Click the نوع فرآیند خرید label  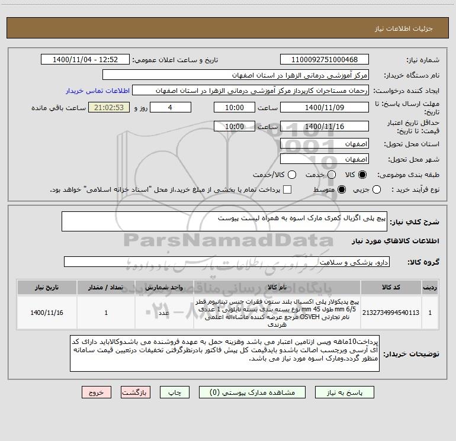[x=415, y=189]
